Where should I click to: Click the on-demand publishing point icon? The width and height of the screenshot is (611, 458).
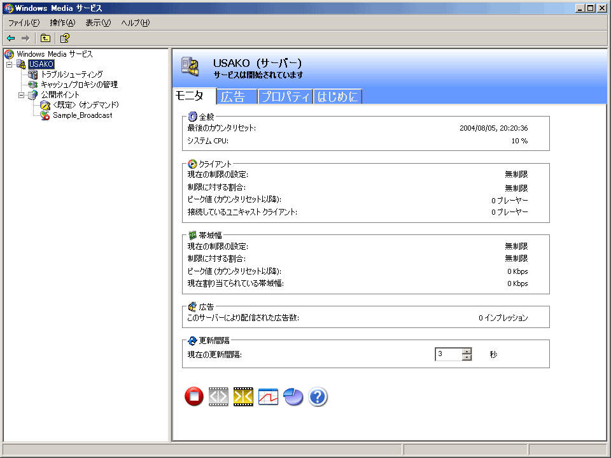[x=45, y=105]
